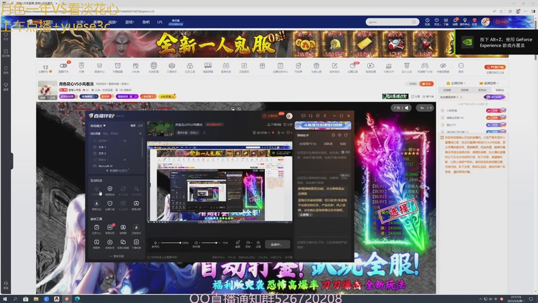This screenshot has height=303, width=538.
Task: Select 活跃度 tab in 弹幕助手
Action: pos(328,144)
